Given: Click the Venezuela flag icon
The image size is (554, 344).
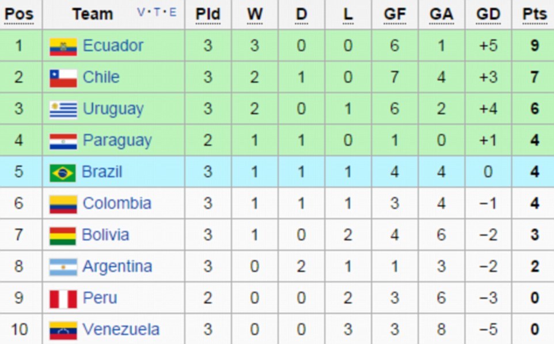Looking at the screenshot, I should pos(63,330).
